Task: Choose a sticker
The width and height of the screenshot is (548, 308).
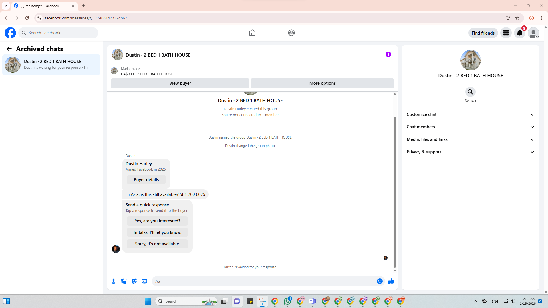Action: (134, 281)
